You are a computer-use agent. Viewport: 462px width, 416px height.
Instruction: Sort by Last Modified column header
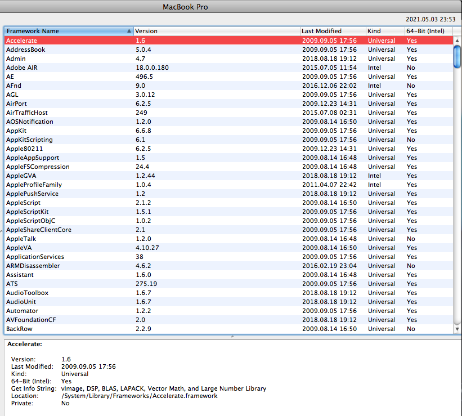333,31
